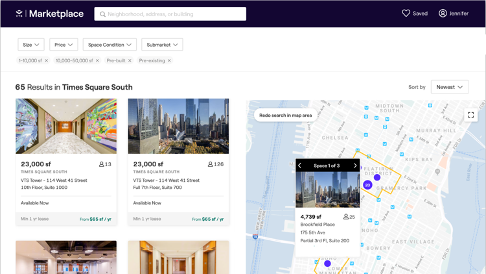Image resolution: width=486 pixels, height=274 pixels.
Task: Click purple map marker near Gramercy Park
Action: (377, 177)
